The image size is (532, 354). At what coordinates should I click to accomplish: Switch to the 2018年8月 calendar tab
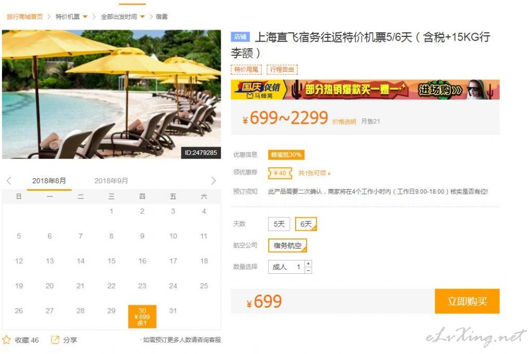[49, 181]
